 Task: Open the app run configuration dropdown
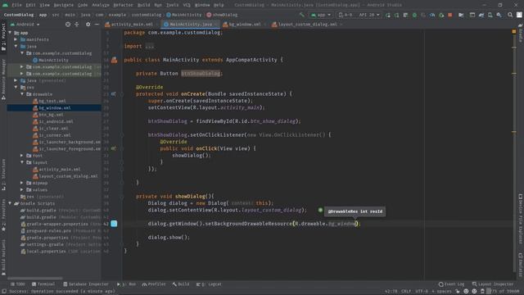[320, 15]
